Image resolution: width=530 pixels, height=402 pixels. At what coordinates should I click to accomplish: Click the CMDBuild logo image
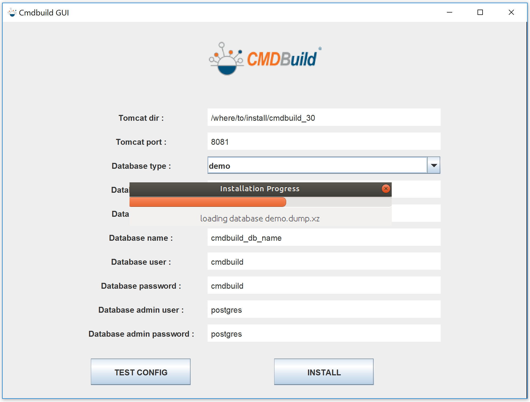click(x=265, y=59)
